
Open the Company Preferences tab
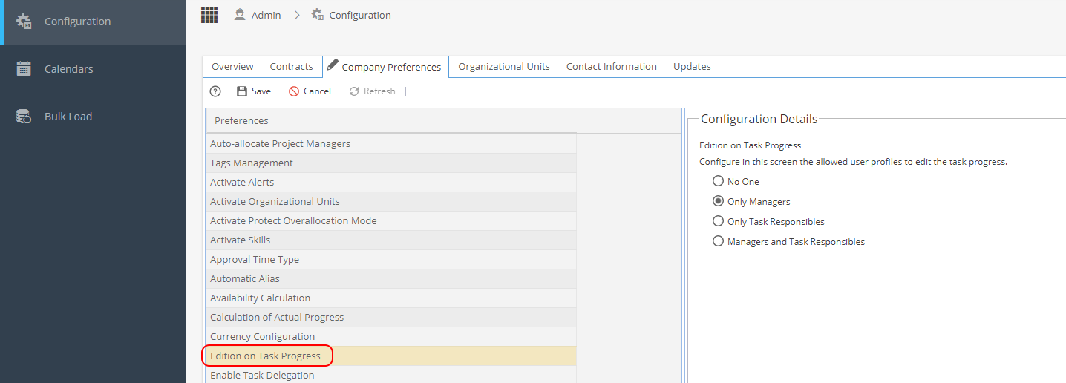click(385, 66)
